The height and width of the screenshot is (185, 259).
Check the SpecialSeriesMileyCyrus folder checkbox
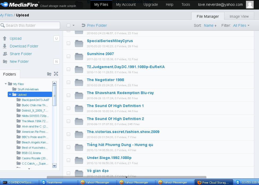68,43
